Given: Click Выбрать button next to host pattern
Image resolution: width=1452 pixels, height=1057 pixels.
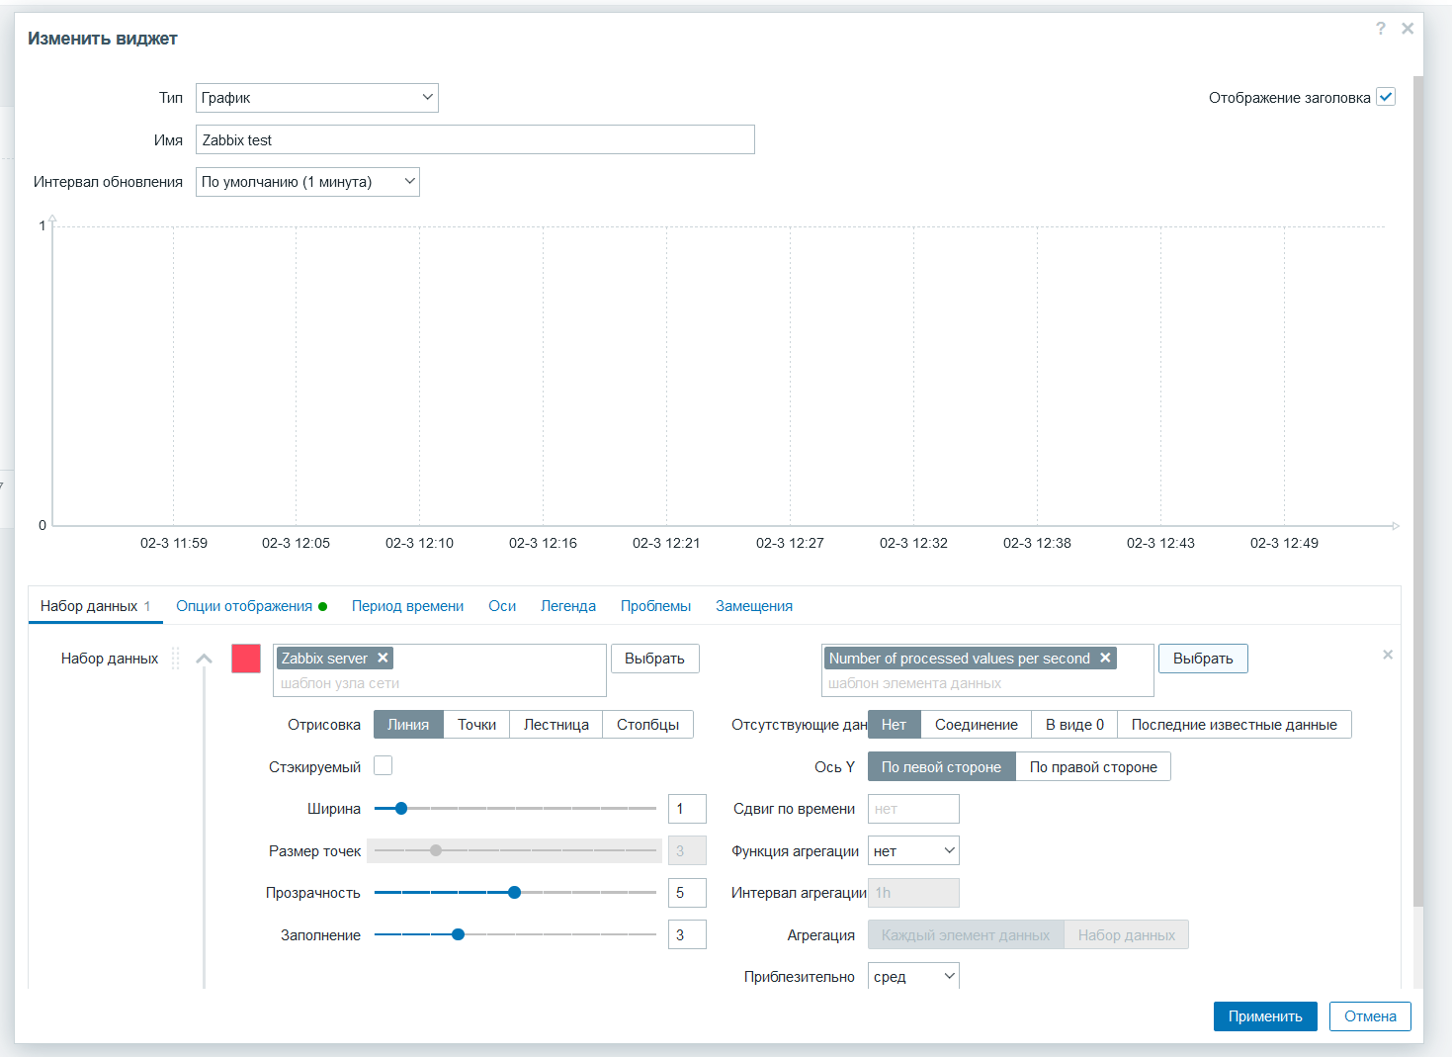Looking at the screenshot, I should pyautogui.click(x=654, y=659).
